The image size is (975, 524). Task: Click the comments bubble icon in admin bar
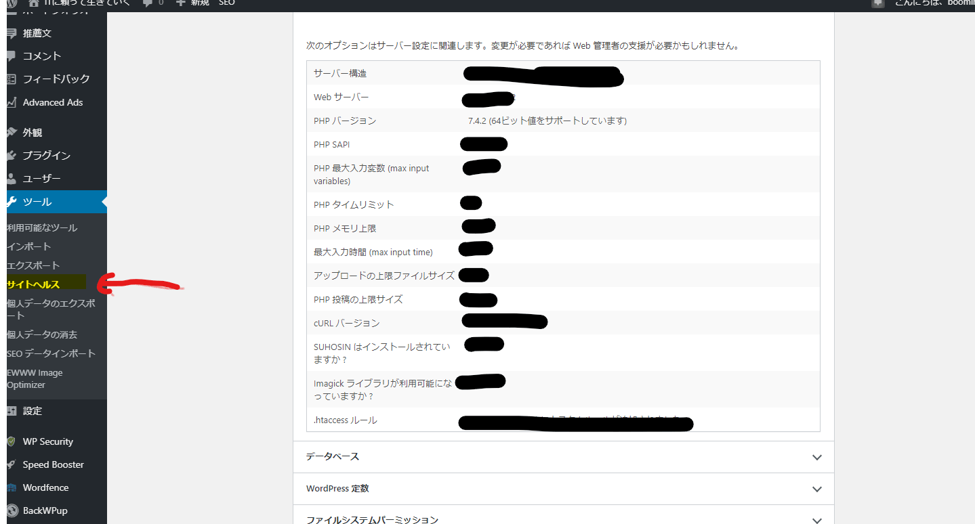point(148,3)
